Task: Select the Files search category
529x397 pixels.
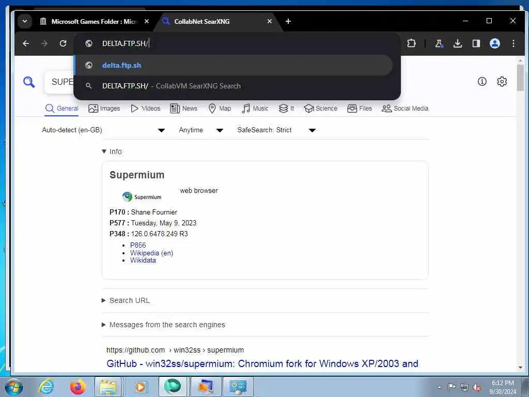Action: coord(360,109)
